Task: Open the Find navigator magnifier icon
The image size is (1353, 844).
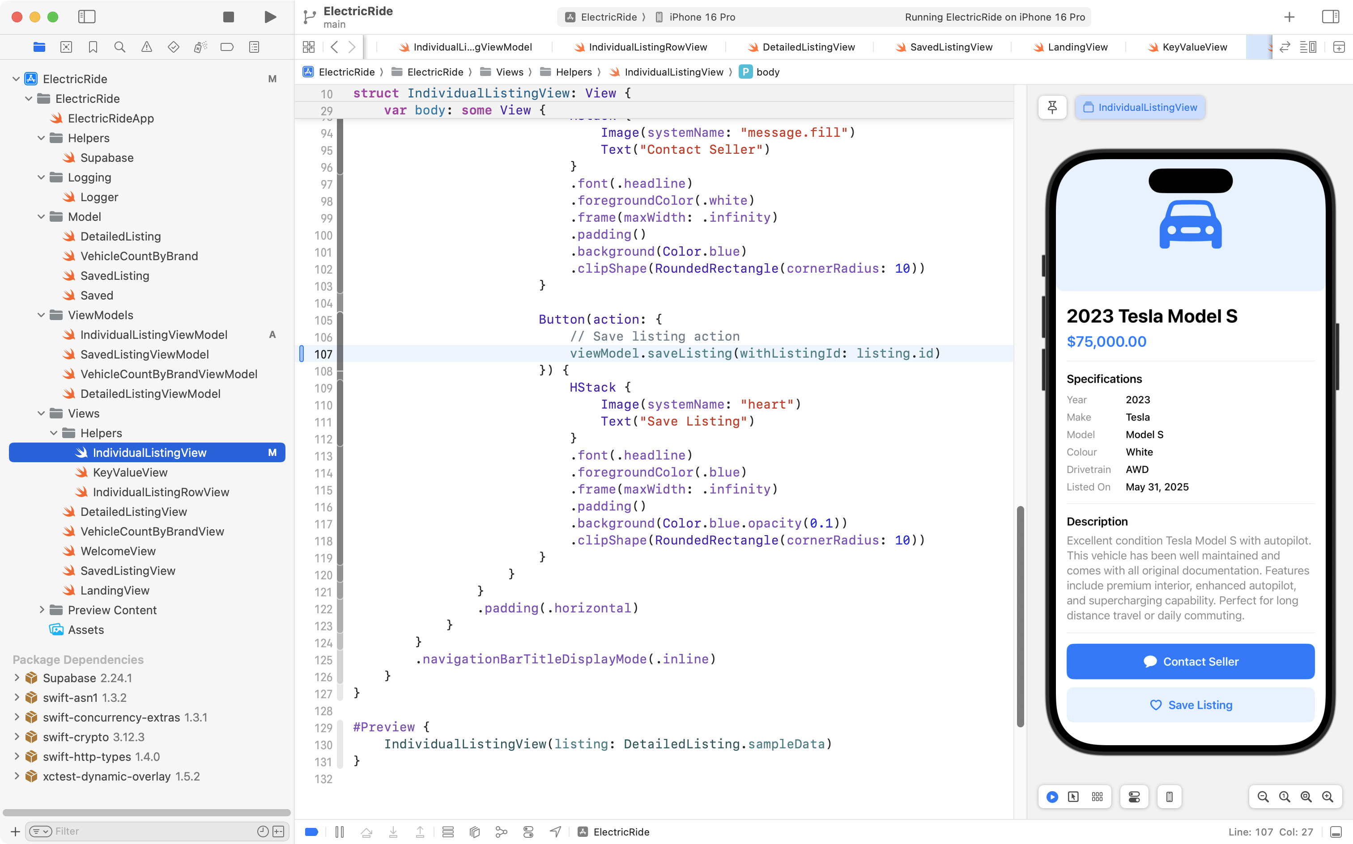Action: [119, 47]
